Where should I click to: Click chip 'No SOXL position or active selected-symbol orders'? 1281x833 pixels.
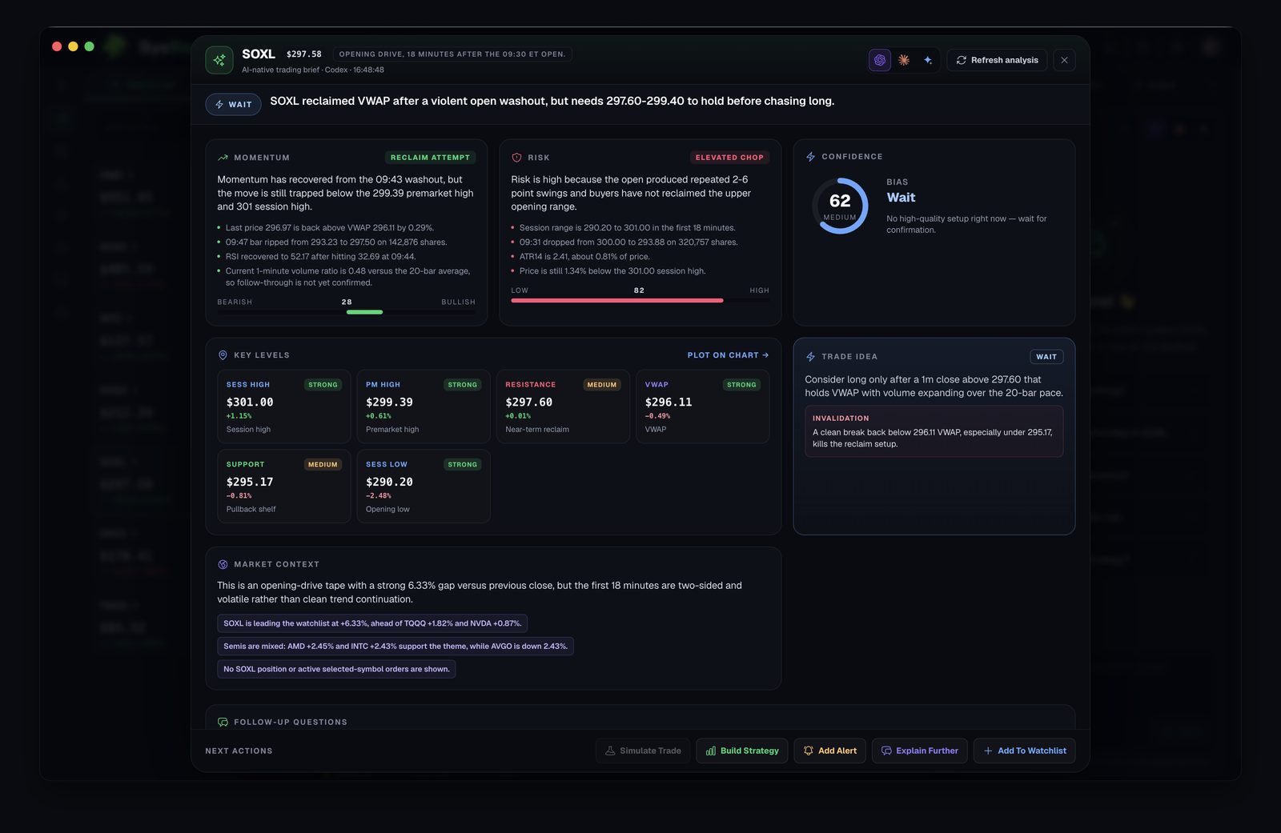pos(336,669)
